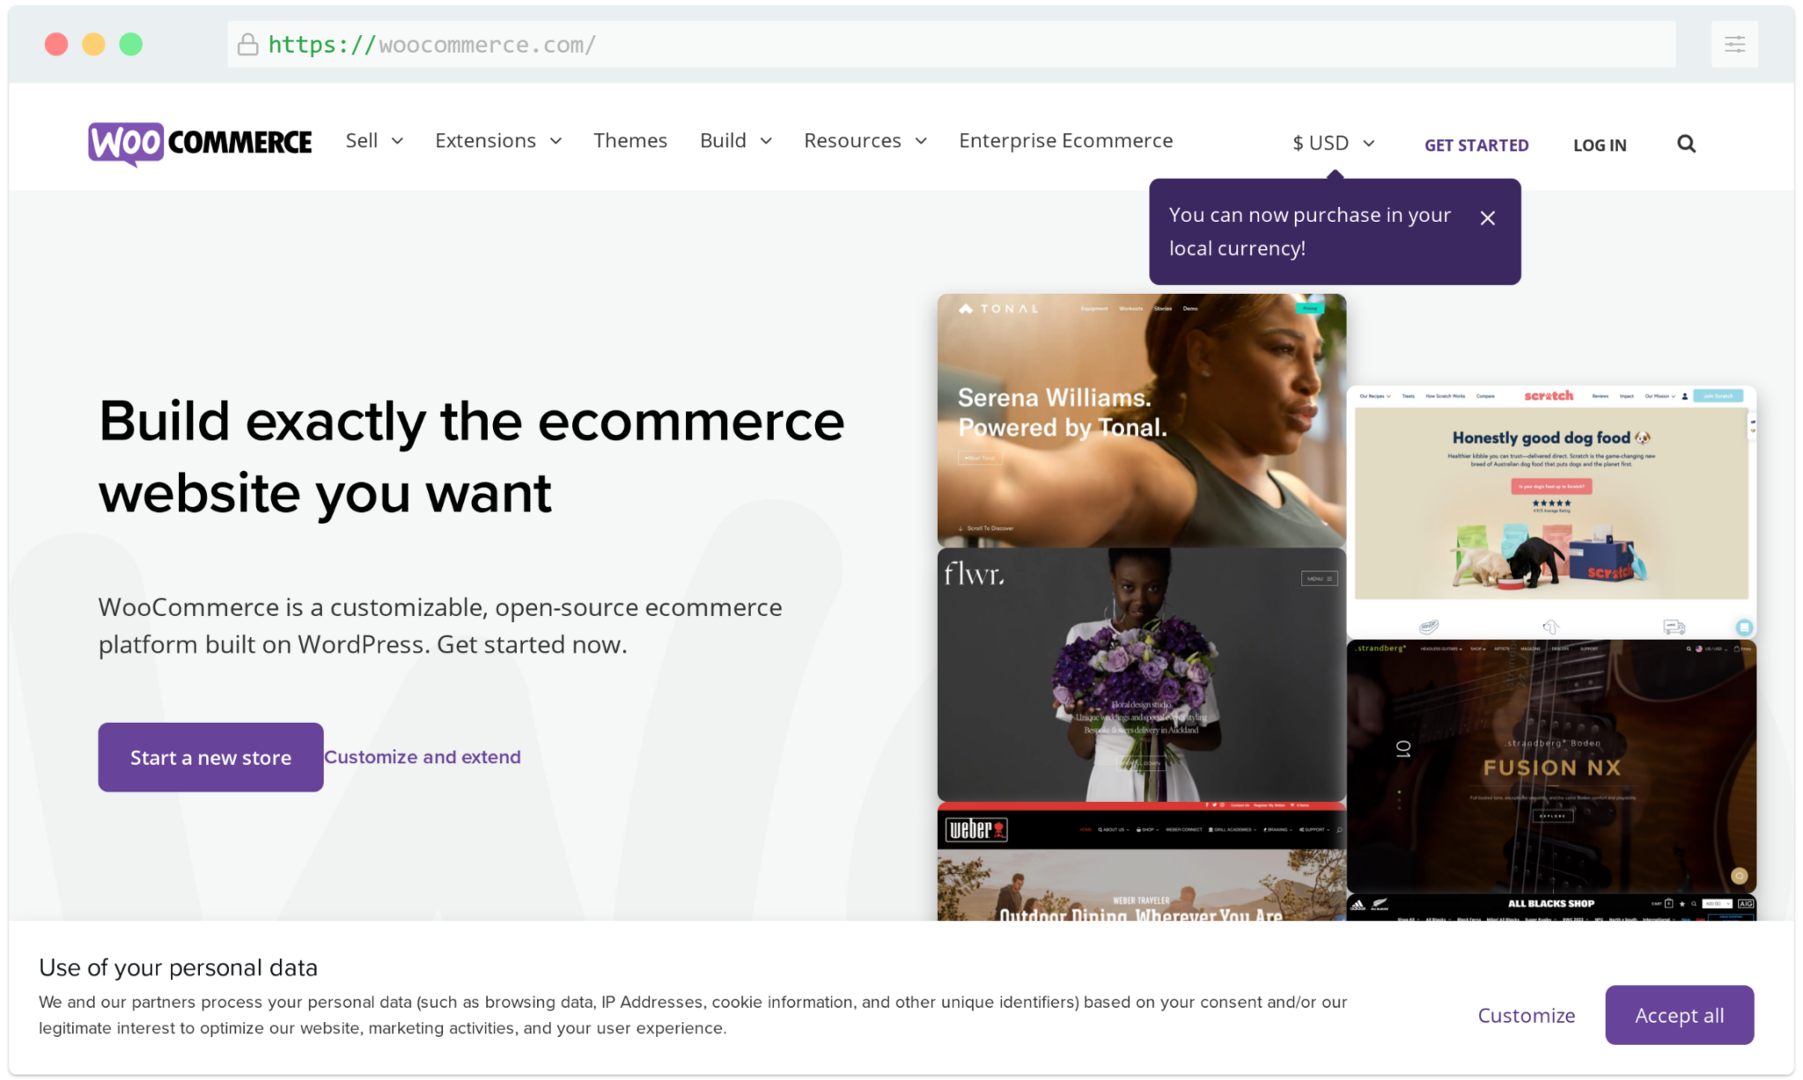Click the 'Use of your personal data' heading
1803x1080 pixels.
178,967
